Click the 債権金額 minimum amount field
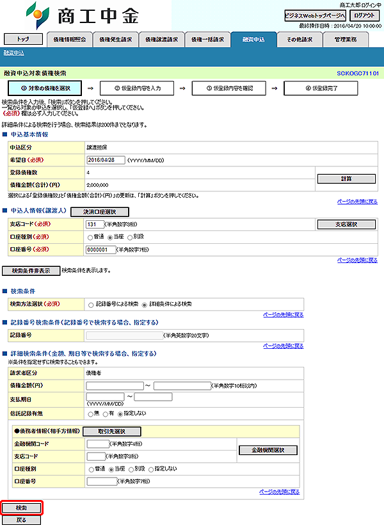This screenshot has width=384, height=530. [115, 386]
